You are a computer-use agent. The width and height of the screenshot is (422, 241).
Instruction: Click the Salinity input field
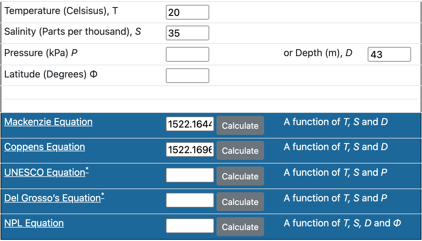pyautogui.click(x=188, y=33)
